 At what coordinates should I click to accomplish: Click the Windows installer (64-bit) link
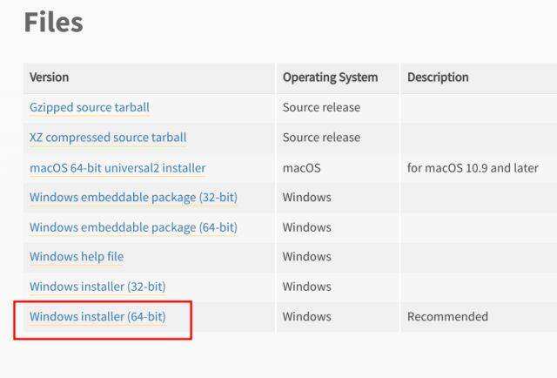pos(97,317)
